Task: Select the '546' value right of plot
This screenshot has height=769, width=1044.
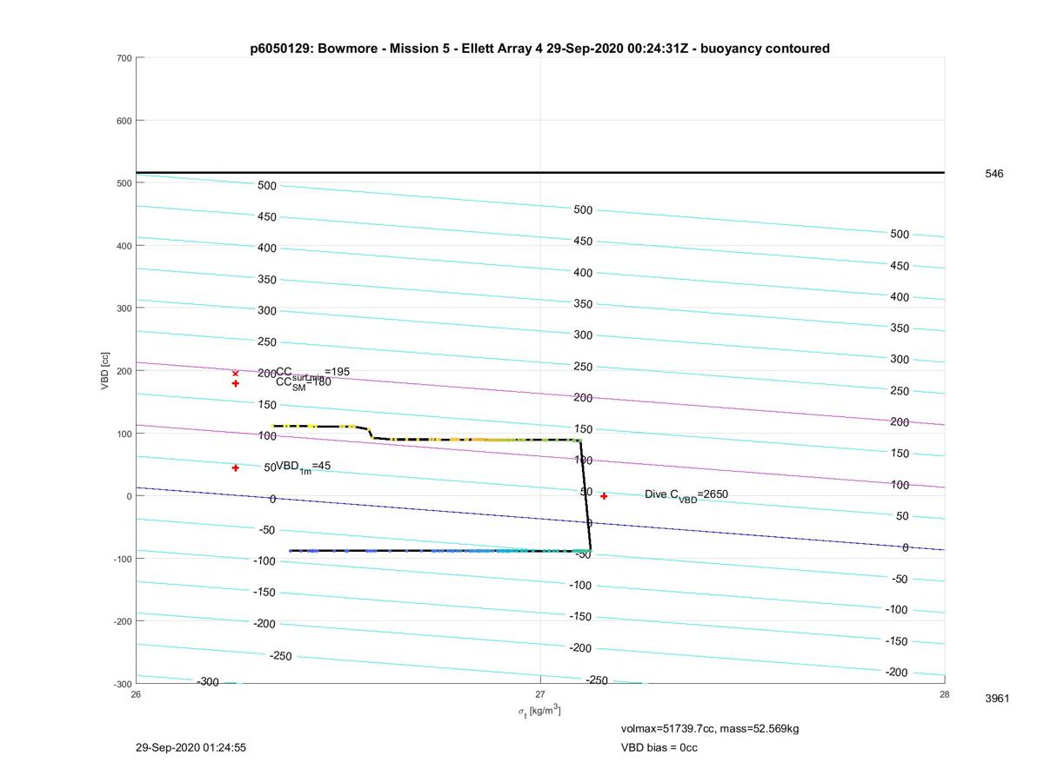Action: pyautogui.click(x=994, y=174)
